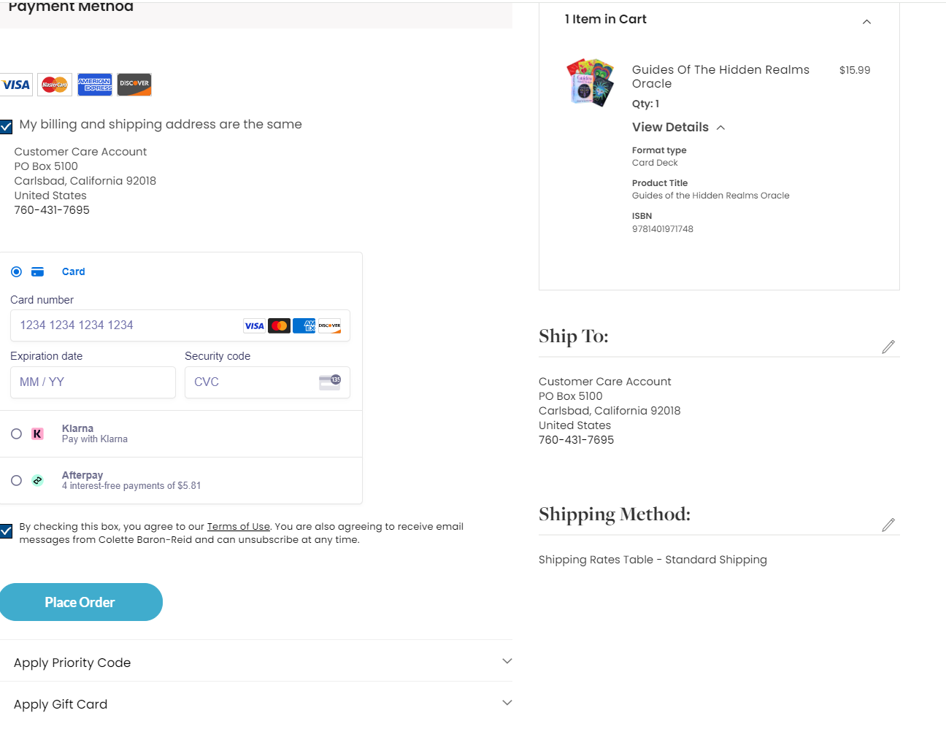Click the edit pencil beside Ship To
The height and width of the screenshot is (729, 946).
pyautogui.click(x=888, y=347)
